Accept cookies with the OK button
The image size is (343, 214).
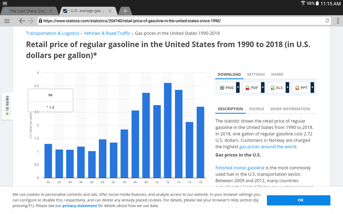click(x=298, y=200)
